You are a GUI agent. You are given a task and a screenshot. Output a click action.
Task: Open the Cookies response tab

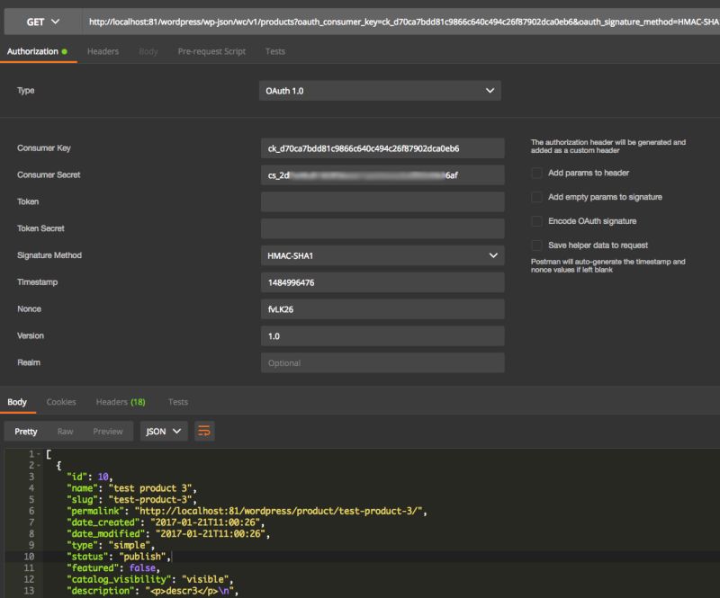click(62, 402)
